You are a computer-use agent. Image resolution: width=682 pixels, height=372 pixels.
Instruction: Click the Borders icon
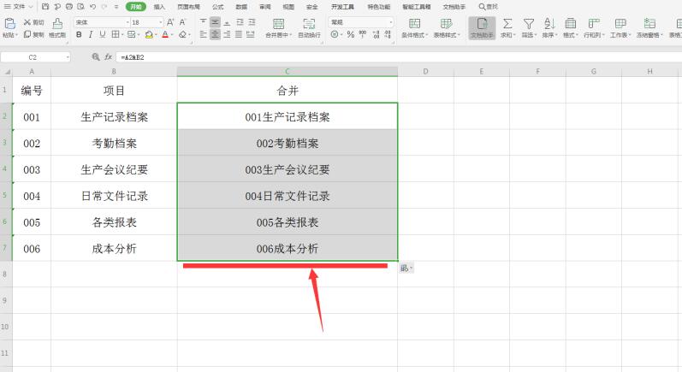point(116,34)
